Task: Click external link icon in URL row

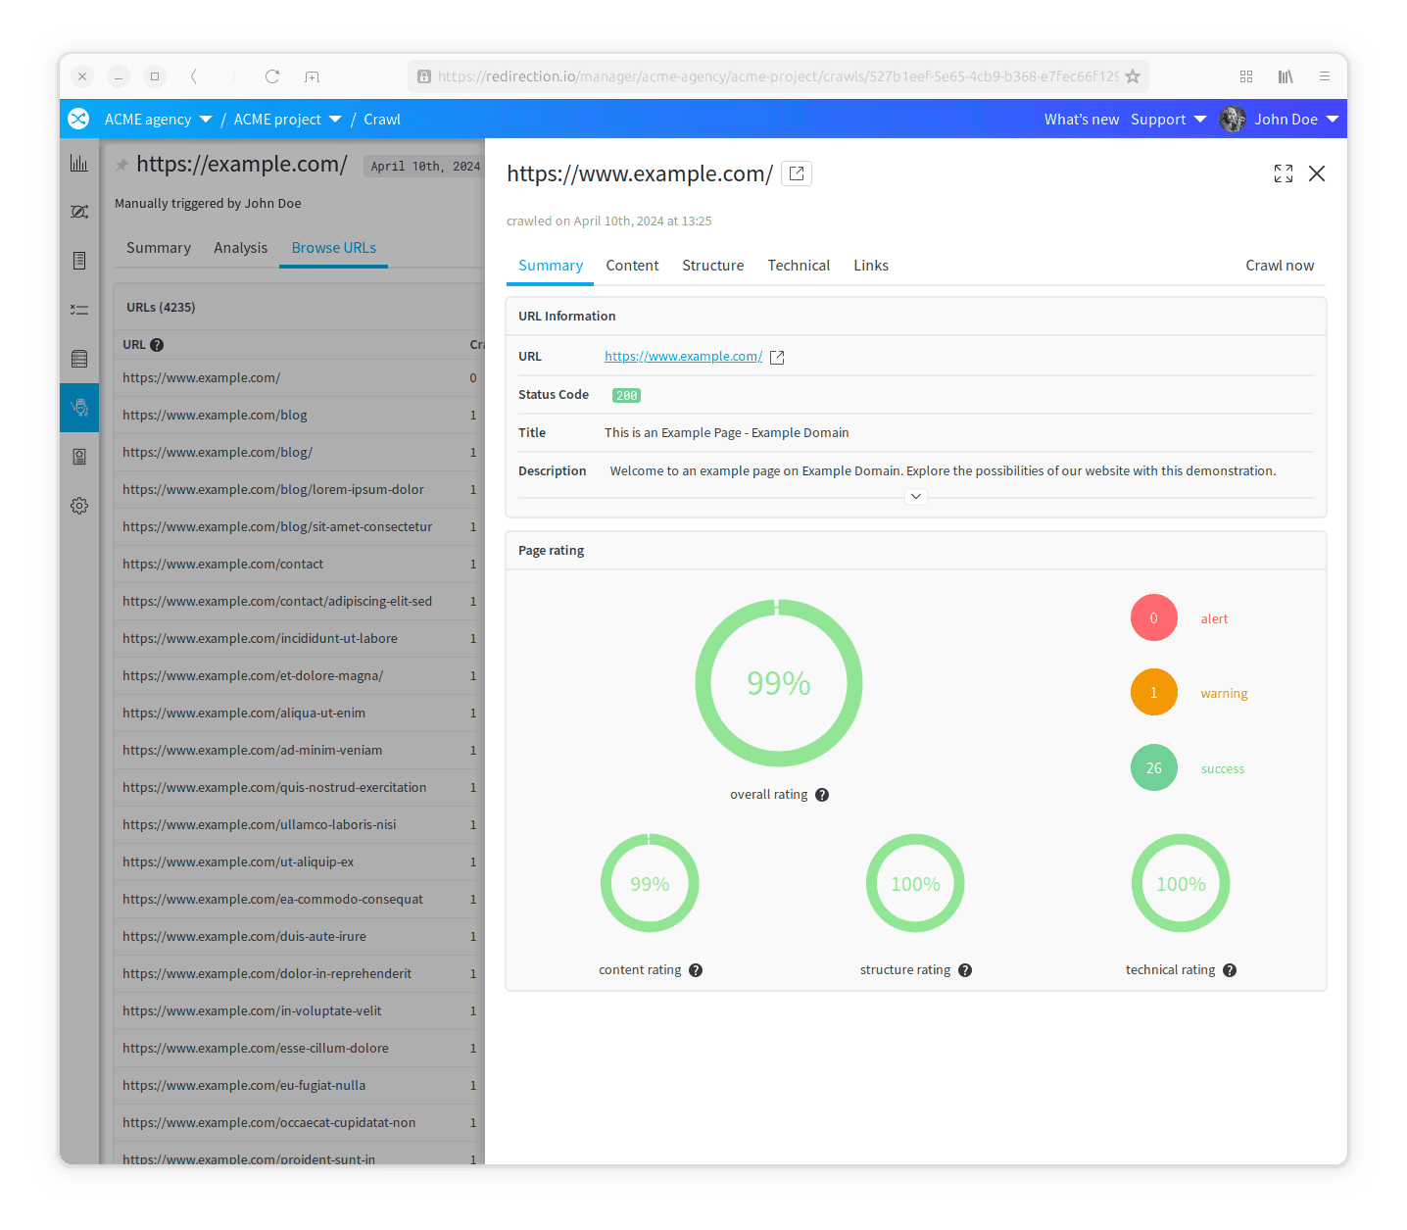Action: [x=777, y=357]
